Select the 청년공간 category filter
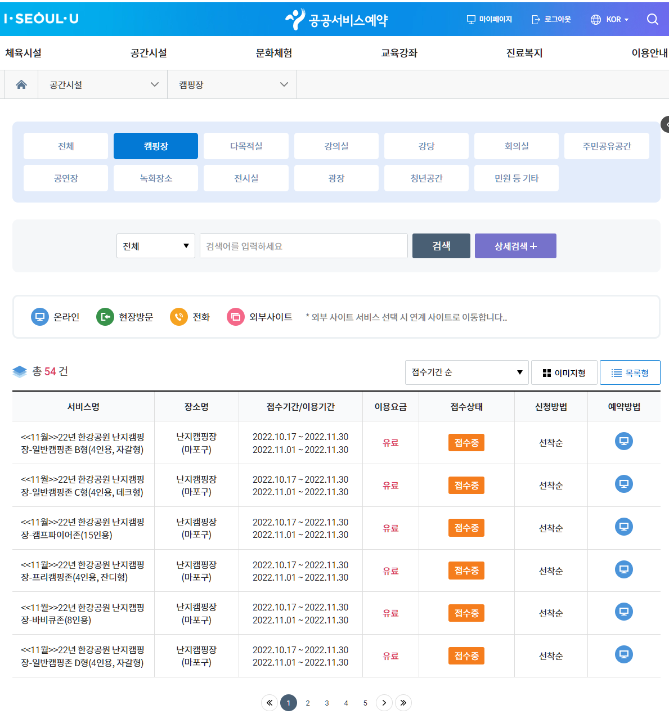The height and width of the screenshot is (714, 669). 426,178
